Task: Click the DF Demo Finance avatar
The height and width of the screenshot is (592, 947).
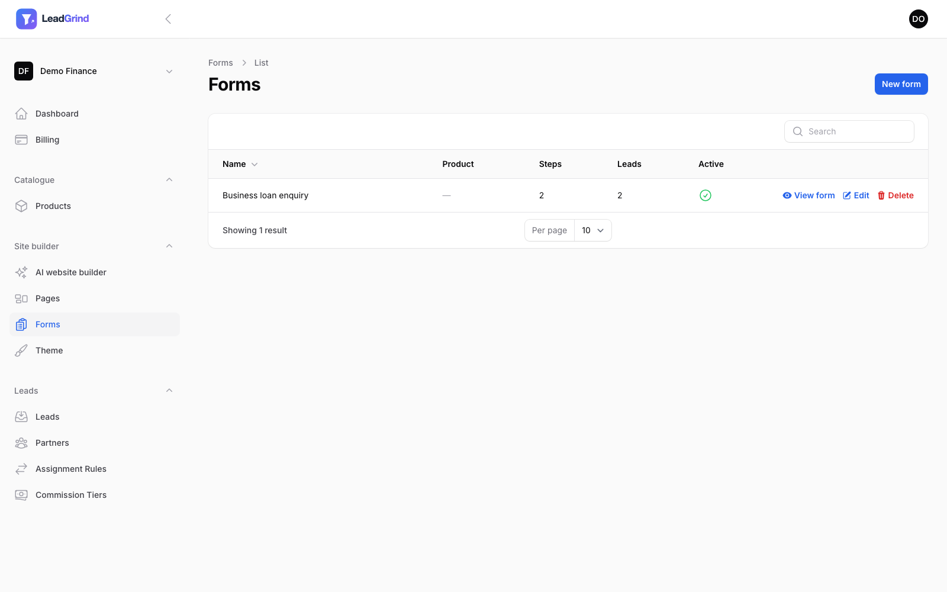Action: (24, 71)
